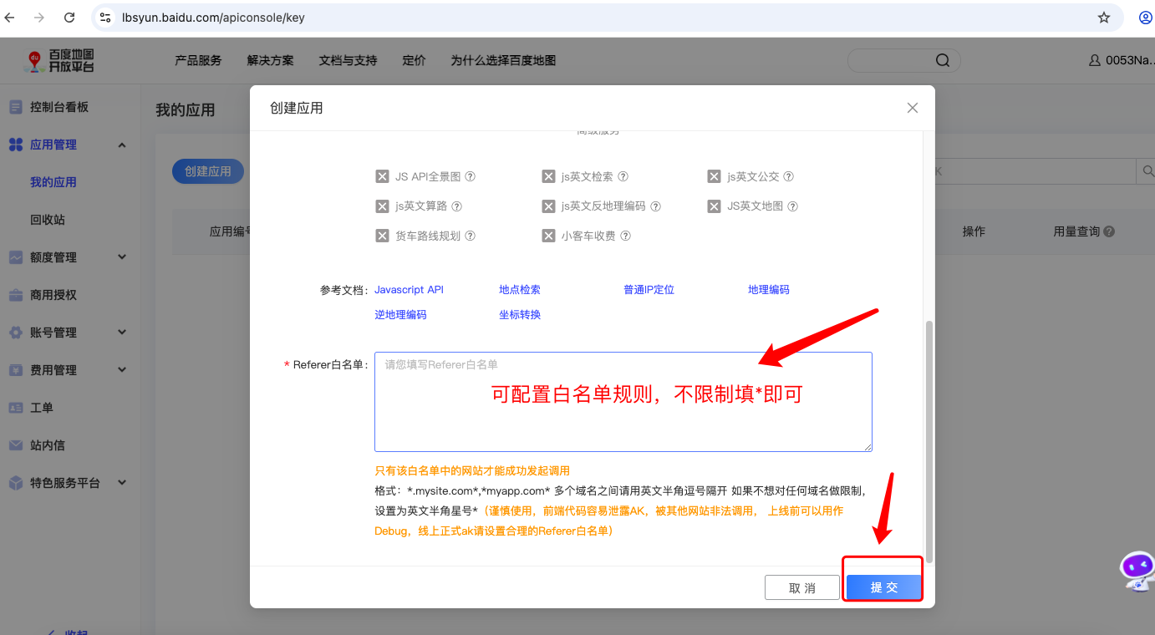Click help icon next to js英文检索
This screenshot has width=1155, height=635.
pos(623,176)
